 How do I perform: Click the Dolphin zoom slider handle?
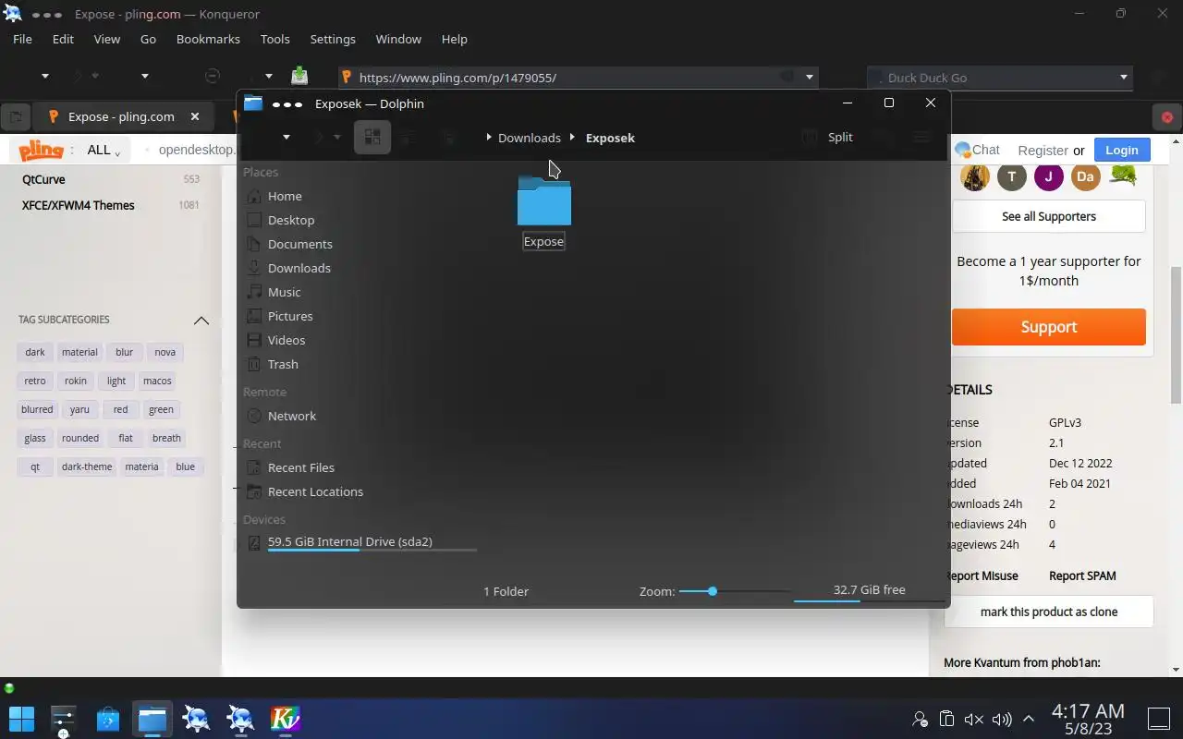coord(712,591)
